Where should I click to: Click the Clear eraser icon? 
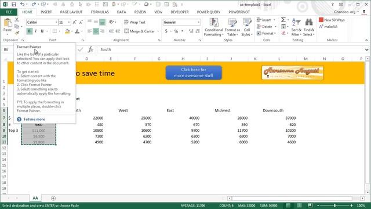coord(283,34)
